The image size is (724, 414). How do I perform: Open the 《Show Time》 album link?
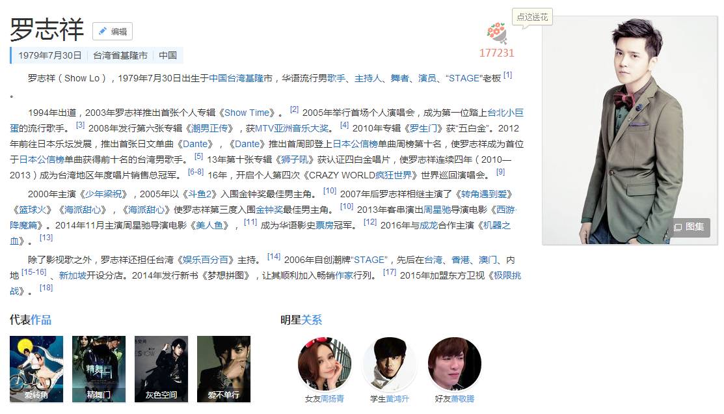pyautogui.click(x=247, y=113)
